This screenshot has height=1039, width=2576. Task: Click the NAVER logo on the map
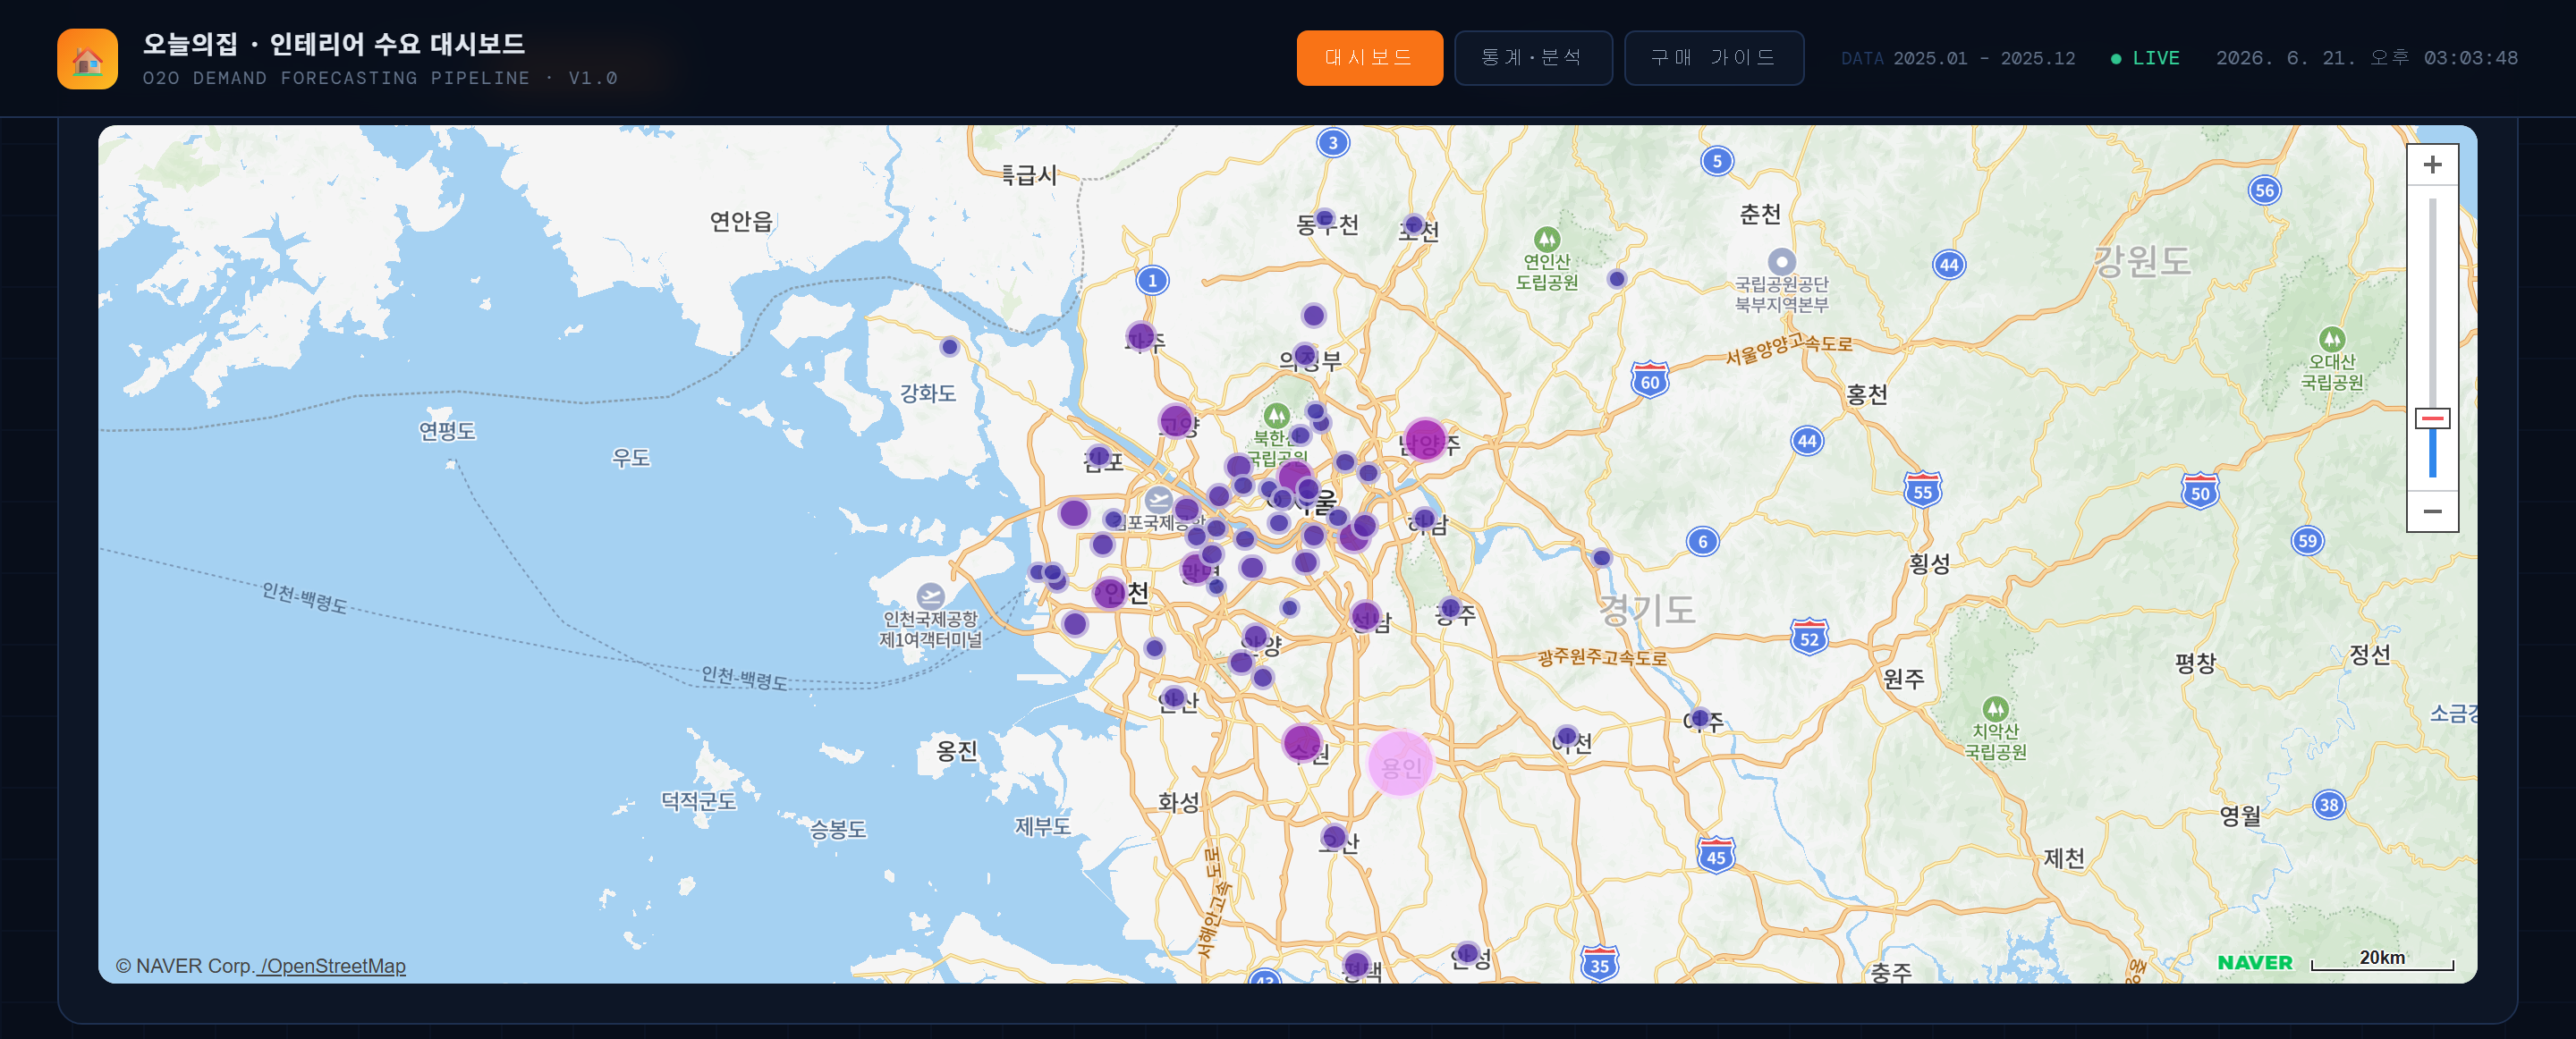pyautogui.click(x=2254, y=962)
